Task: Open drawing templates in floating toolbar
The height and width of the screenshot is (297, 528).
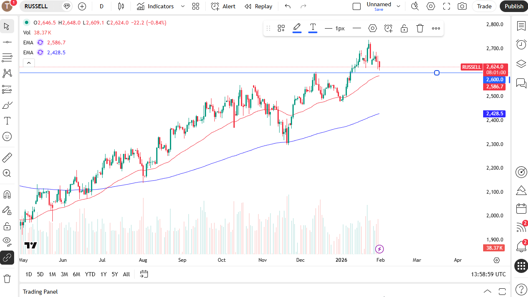Action: click(281, 28)
